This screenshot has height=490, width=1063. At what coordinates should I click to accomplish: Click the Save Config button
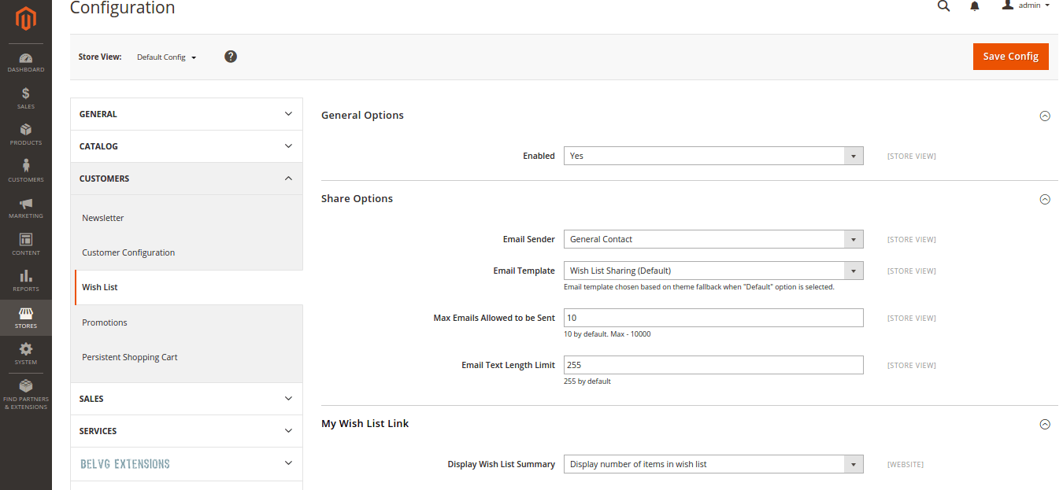coord(1010,57)
